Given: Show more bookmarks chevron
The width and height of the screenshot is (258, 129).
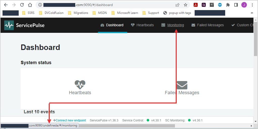Looking at the screenshot, I should pyautogui.click(x=252, y=13).
